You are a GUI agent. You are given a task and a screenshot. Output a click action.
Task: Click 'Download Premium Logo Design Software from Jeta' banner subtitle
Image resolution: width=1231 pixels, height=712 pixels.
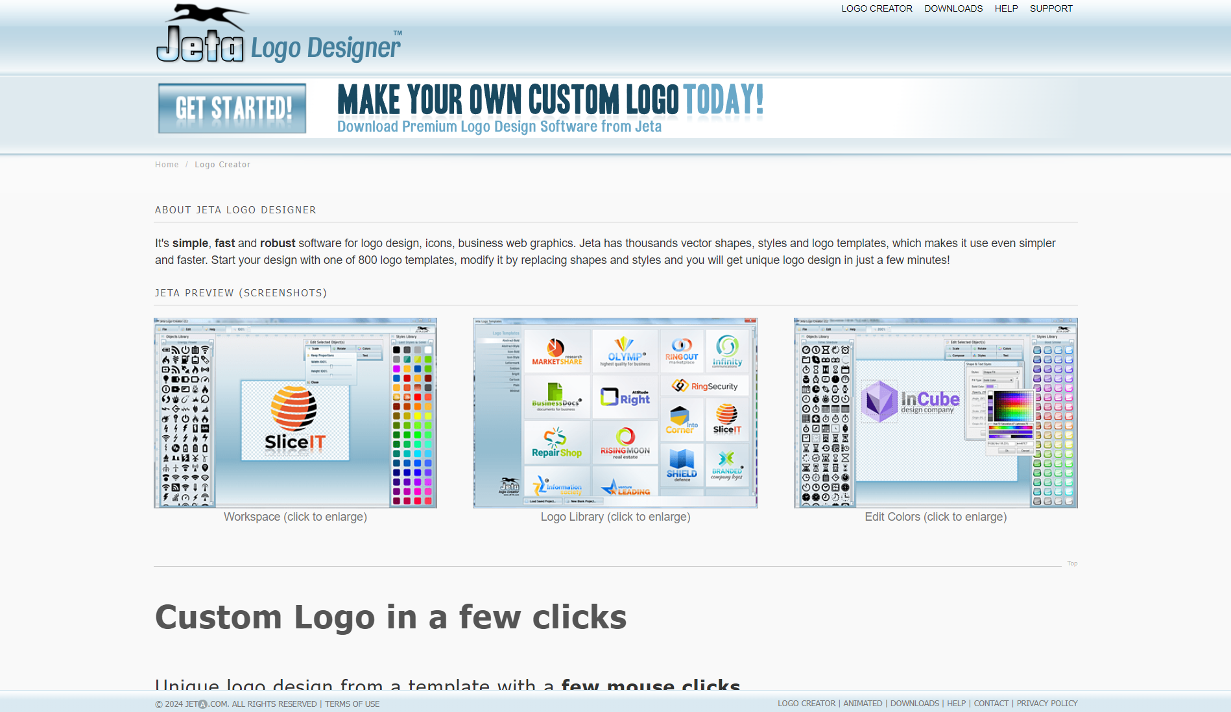pos(499,126)
